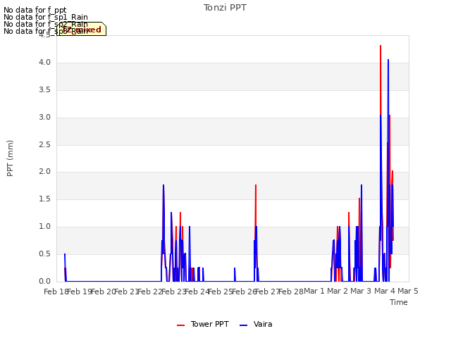
Task: Click the red Tower PPT legend swatch
Action: coord(180,325)
